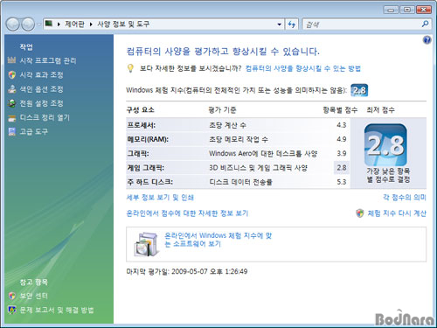Click the 제어판 breadcrumb item
437x328 pixels.
click(74, 24)
